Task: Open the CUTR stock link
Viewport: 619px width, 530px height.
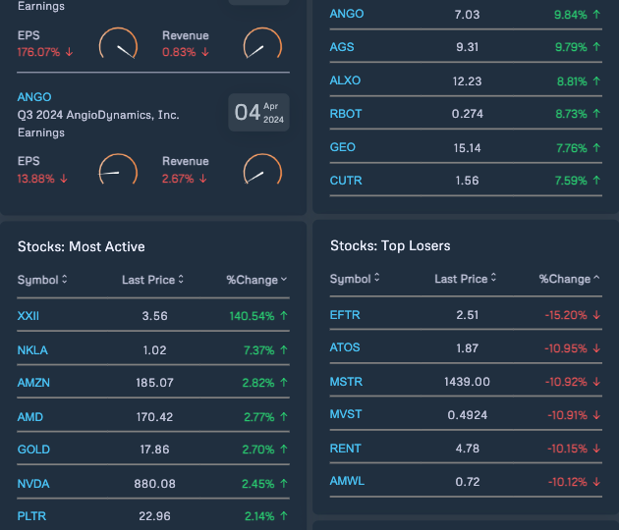Action: (346, 181)
